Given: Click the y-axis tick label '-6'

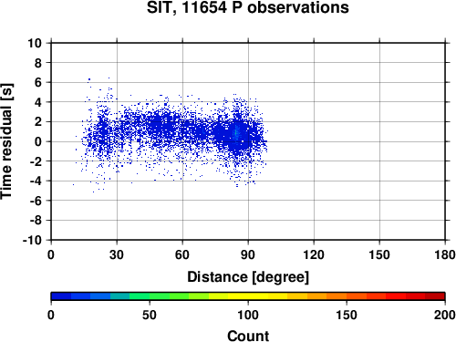Looking at the screenshot, I should click(x=36, y=201).
